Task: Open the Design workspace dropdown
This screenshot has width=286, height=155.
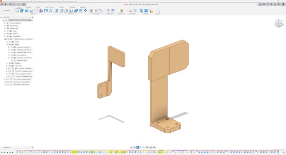Action: pyautogui.click(x=7, y=11)
